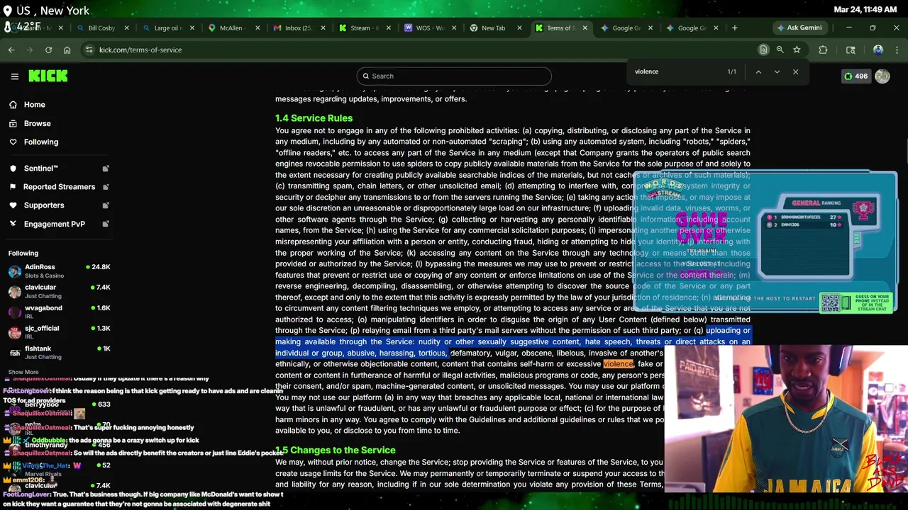
Task: Click the QR code in game overlay
Action: click(x=830, y=302)
